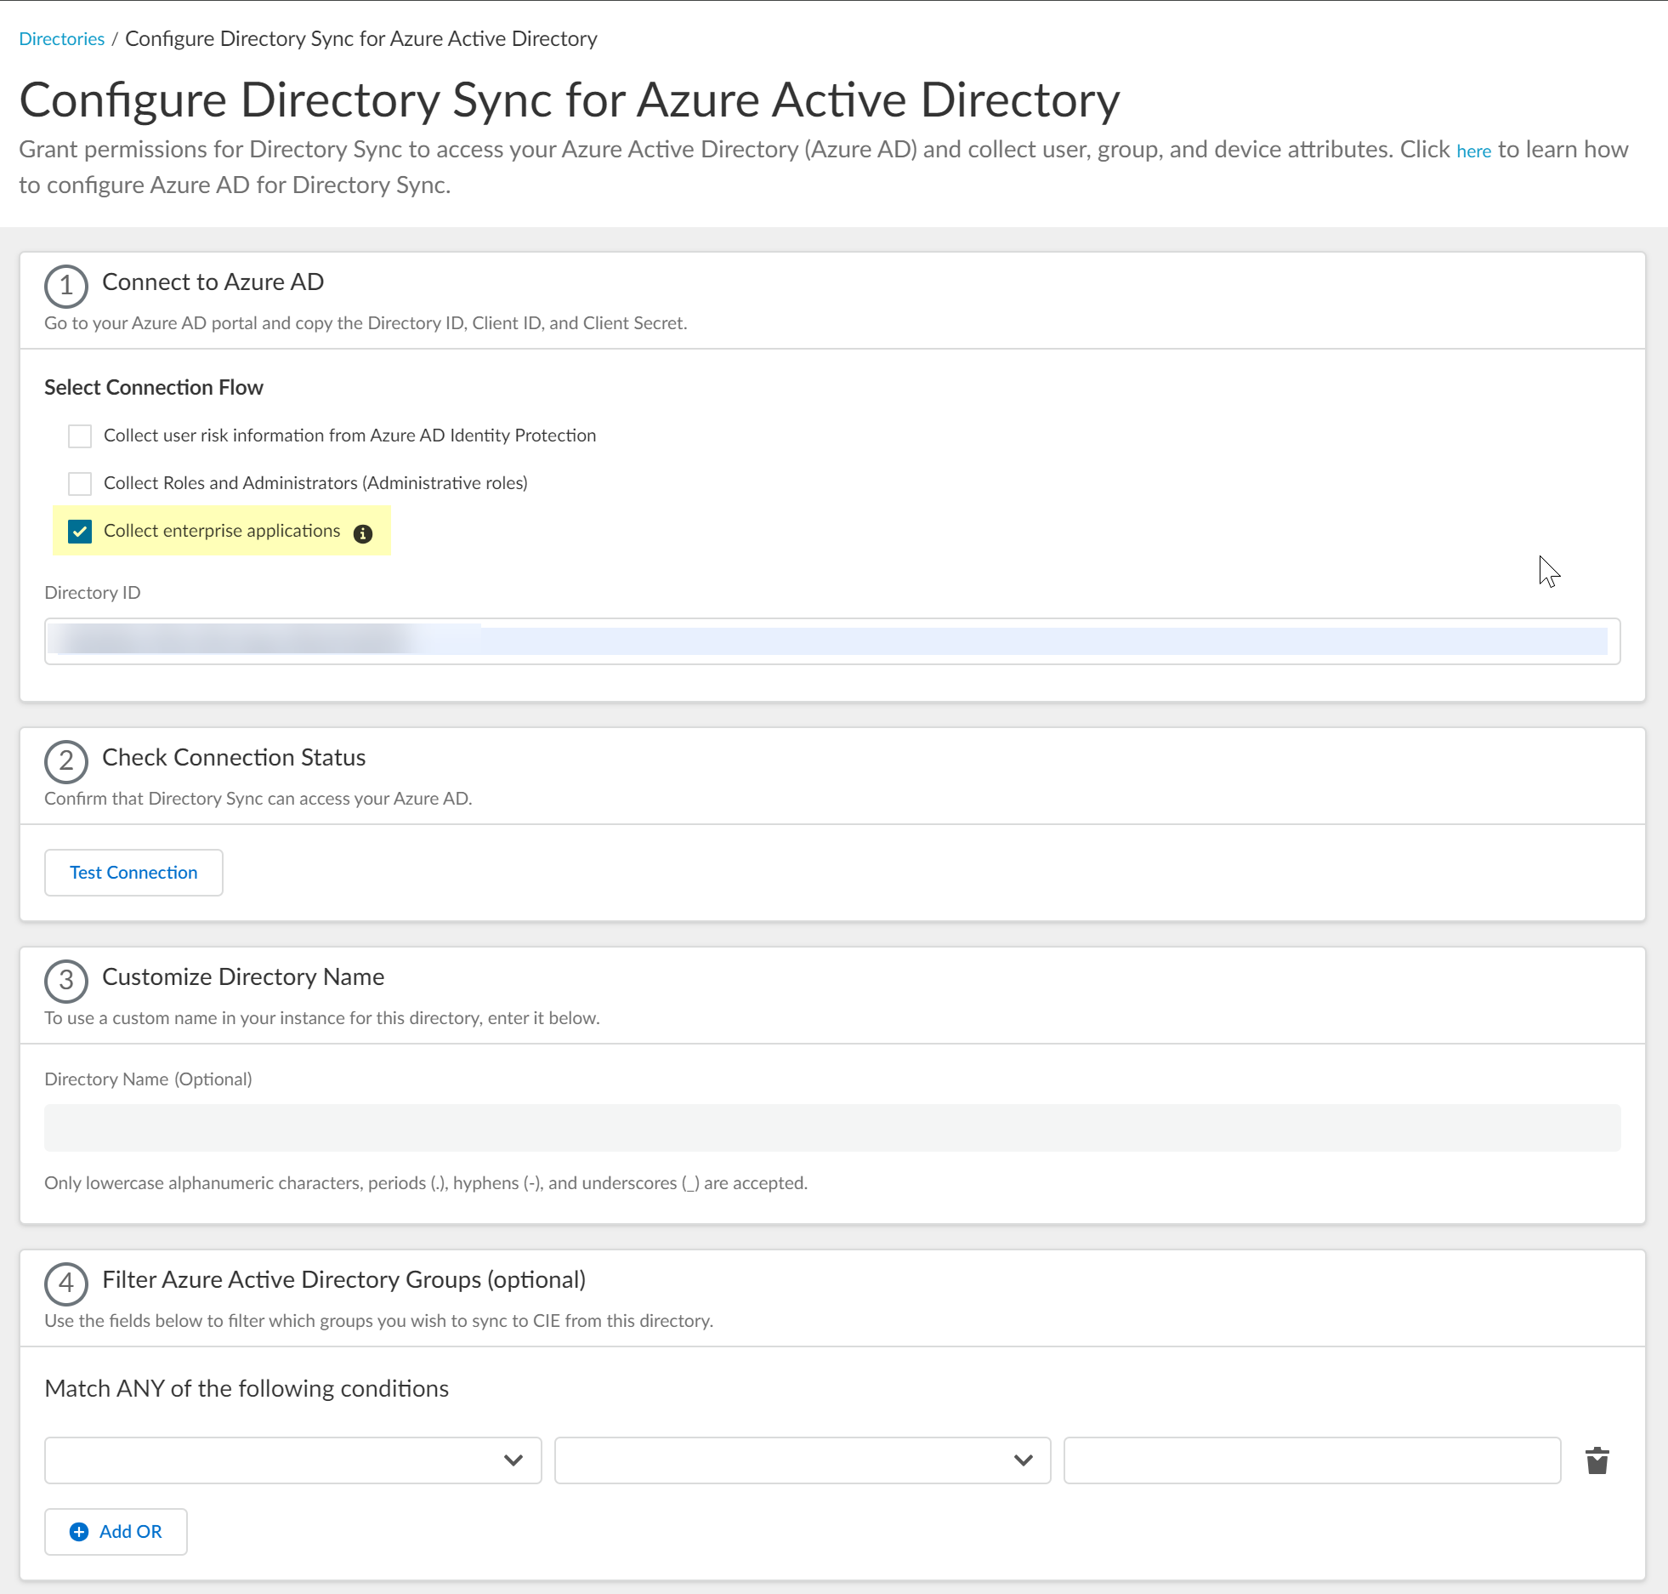This screenshot has height=1594, width=1668.
Task: Click the trash icon to delete condition
Action: 1597,1460
